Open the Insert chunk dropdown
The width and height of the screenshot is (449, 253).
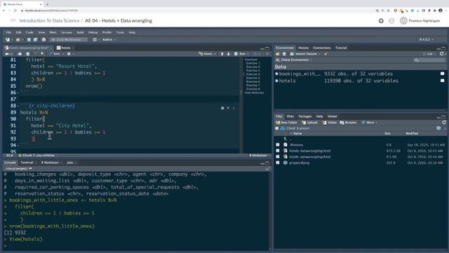pyautogui.click(x=208, y=54)
